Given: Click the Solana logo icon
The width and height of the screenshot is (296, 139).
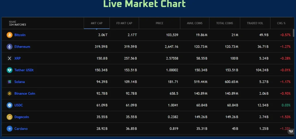Looking at the screenshot, I should [x=10, y=82].
